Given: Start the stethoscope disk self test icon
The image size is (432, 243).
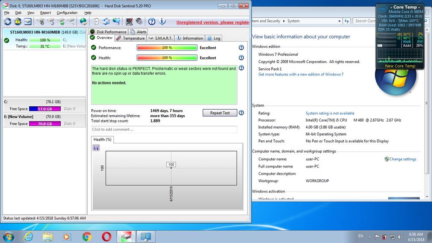Looking at the screenshot, I should coord(41,22).
